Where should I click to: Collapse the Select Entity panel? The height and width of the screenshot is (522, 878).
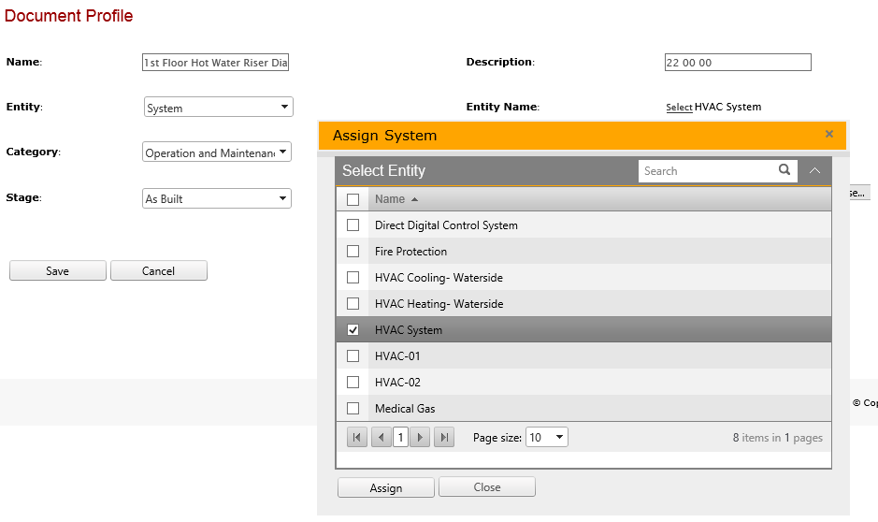(x=814, y=170)
